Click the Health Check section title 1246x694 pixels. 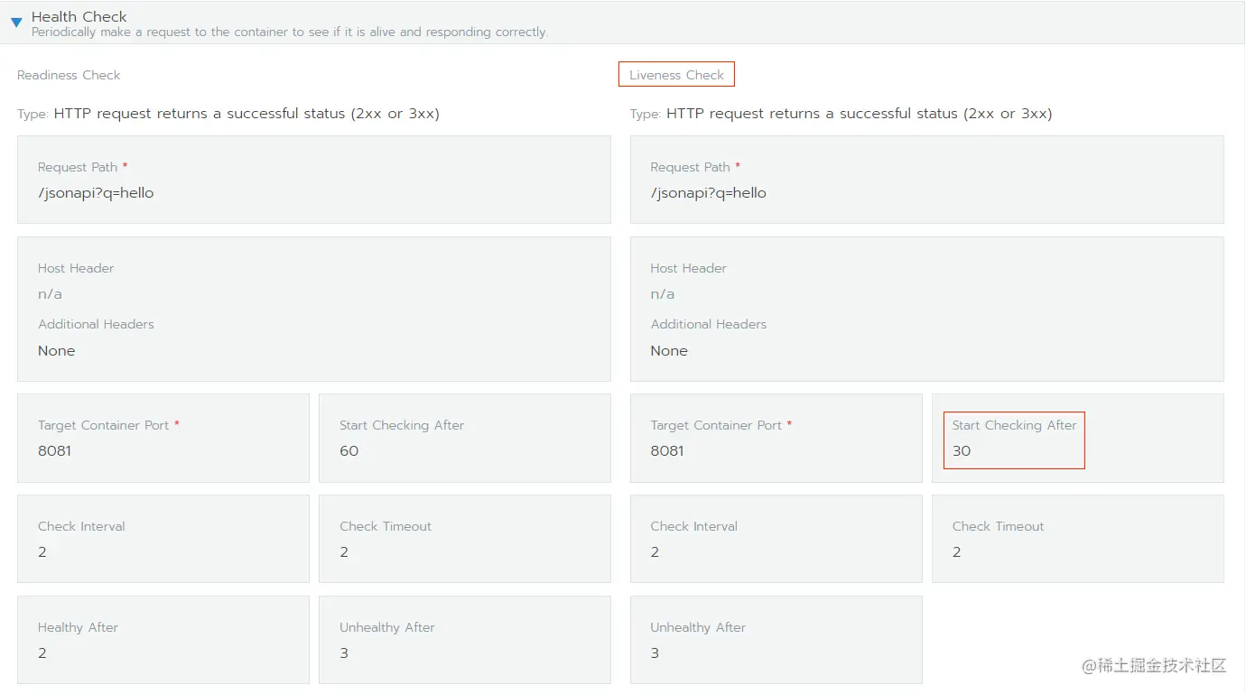(x=79, y=16)
